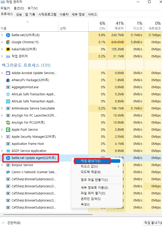Screen dimensions: 162x228
Task: Click the Apple Push Service icon
Action: [8, 130]
